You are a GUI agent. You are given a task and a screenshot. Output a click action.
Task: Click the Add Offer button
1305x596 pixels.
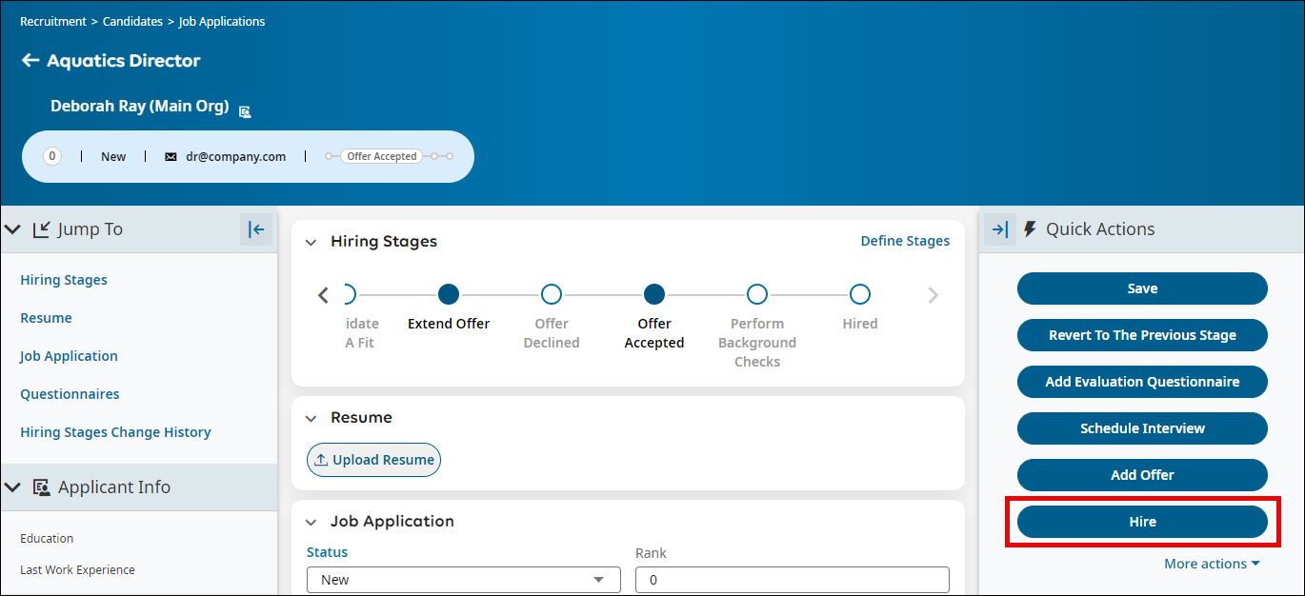click(1142, 475)
